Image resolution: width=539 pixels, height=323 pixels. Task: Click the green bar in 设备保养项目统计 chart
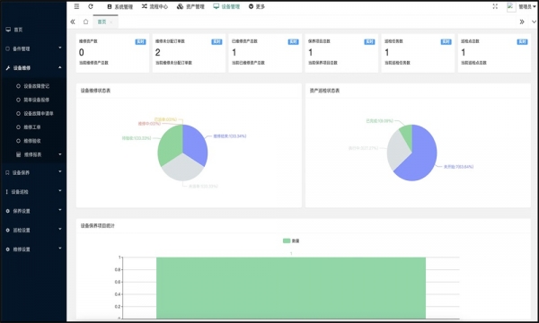[291, 288]
